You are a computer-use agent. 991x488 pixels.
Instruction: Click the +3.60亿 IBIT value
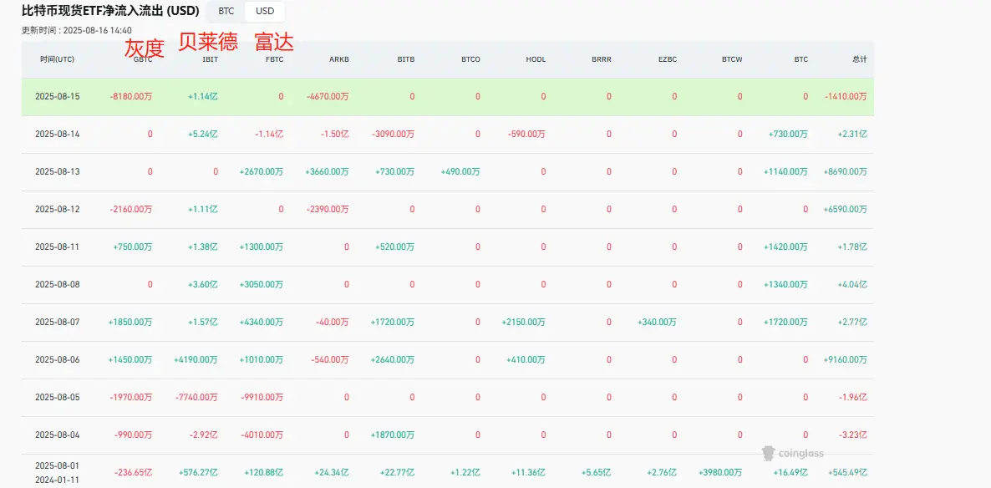[x=203, y=284]
